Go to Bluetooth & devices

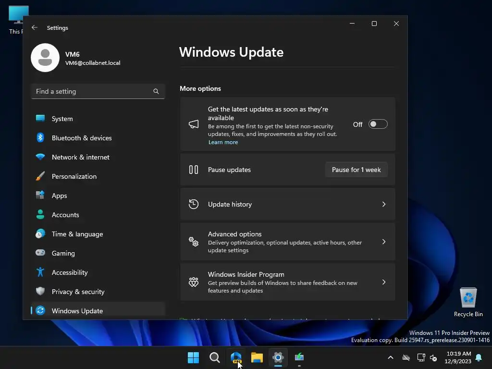(98, 138)
